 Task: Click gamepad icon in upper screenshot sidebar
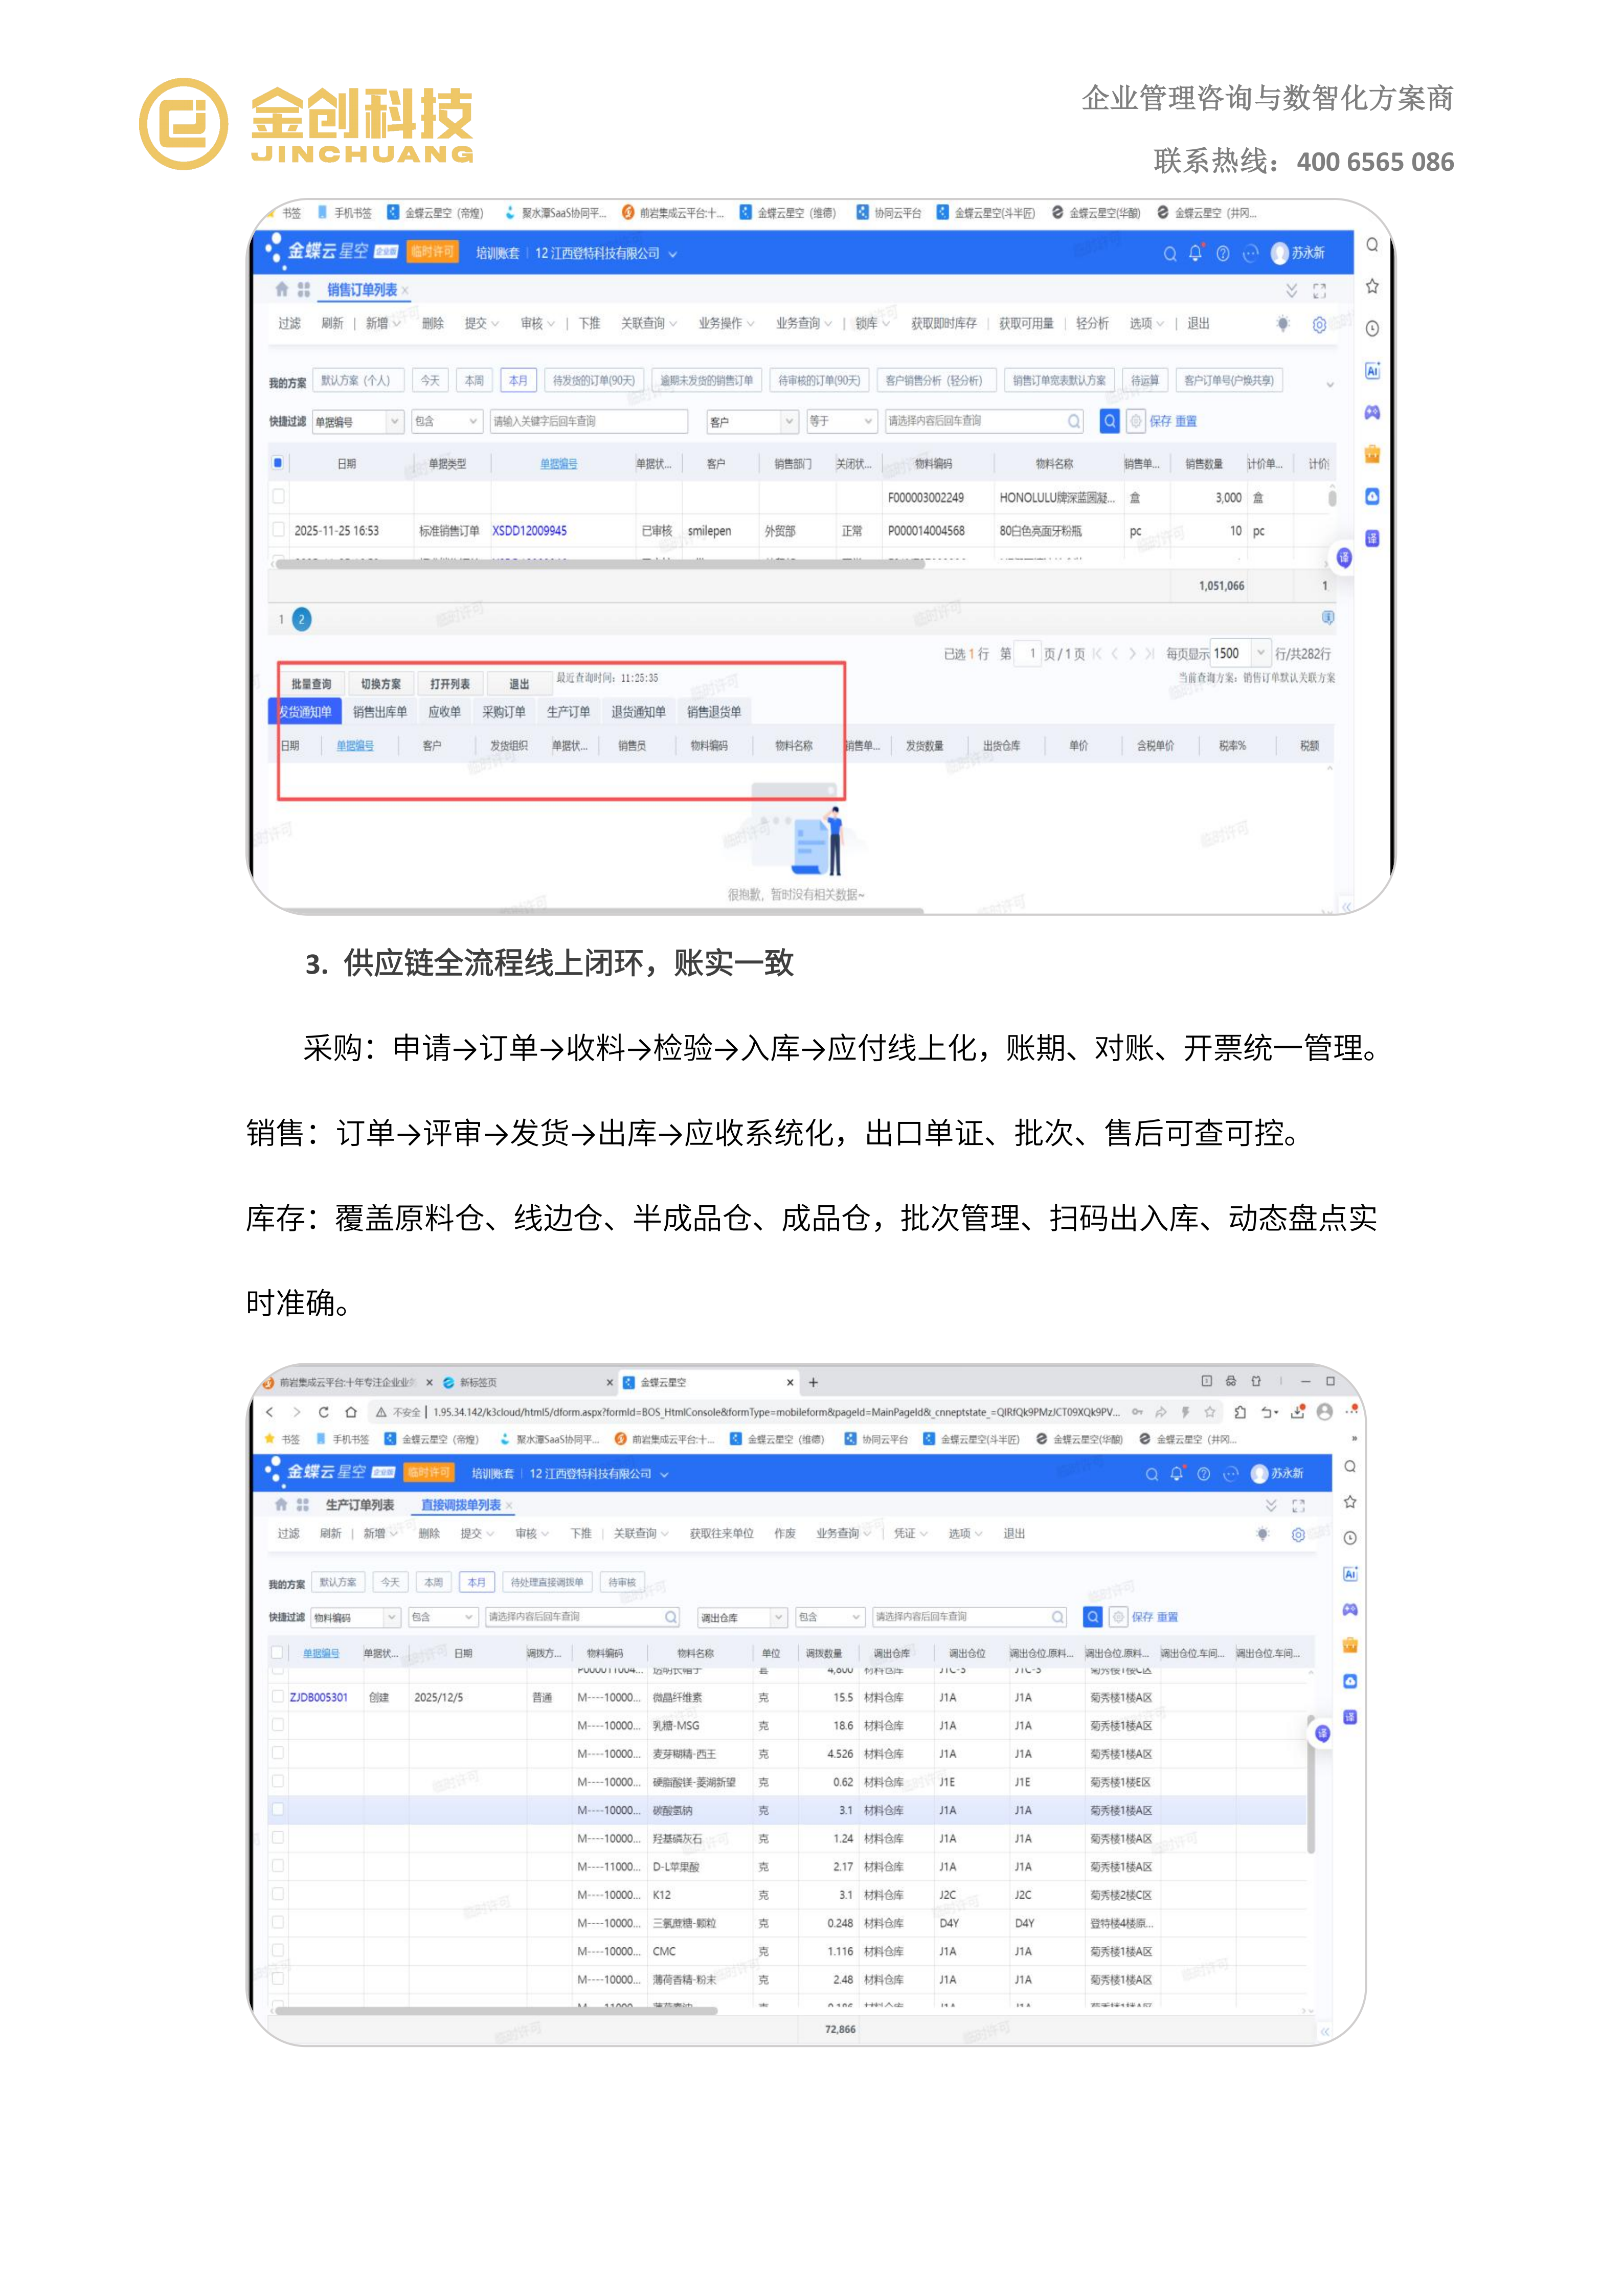pyautogui.click(x=1372, y=412)
